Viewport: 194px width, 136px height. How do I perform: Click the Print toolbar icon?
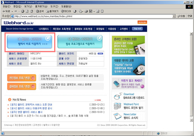pos(86,11)
